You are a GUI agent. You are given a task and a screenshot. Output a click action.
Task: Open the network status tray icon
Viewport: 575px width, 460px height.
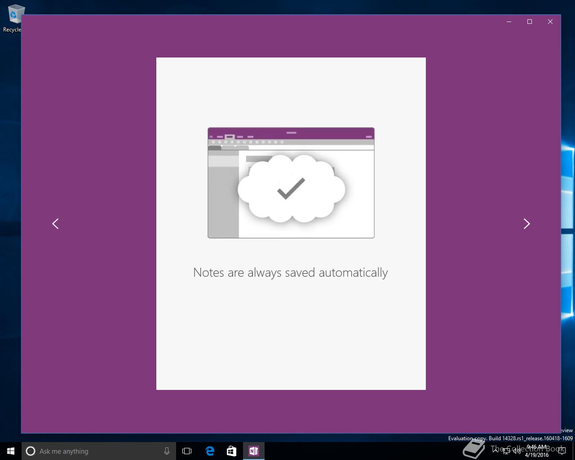point(506,451)
